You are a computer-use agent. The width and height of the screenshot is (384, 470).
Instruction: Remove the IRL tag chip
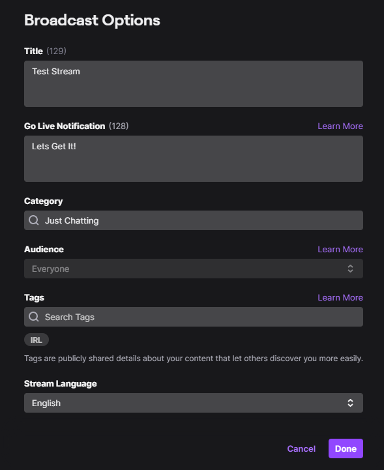(x=37, y=340)
